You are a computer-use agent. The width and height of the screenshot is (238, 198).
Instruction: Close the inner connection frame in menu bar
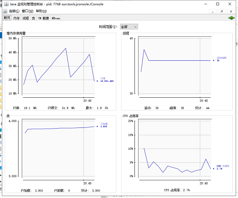pyautogui.click(x=232, y=11)
